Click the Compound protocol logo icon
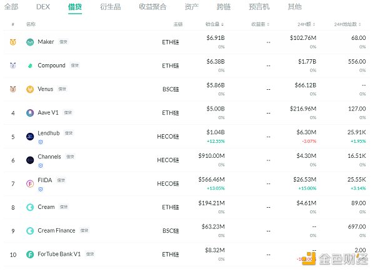Image resolution: width=375 pixels, height=272 pixels. pos(30,66)
